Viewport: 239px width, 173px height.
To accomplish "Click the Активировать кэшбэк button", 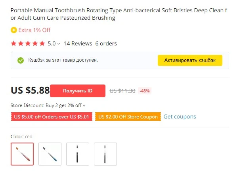I will pyautogui.click(x=190, y=60).
